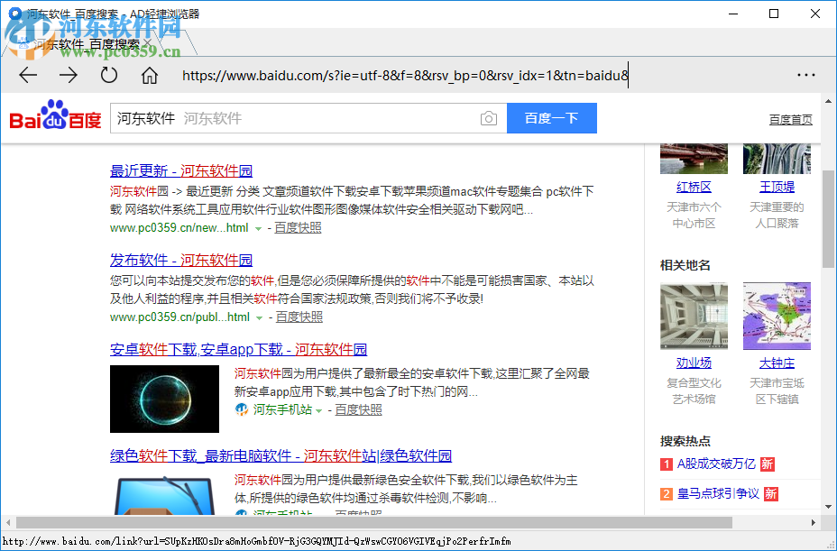Click the vertical scrollbar up arrow
This screenshot has width=837, height=551.
pyautogui.click(x=829, y=101)
